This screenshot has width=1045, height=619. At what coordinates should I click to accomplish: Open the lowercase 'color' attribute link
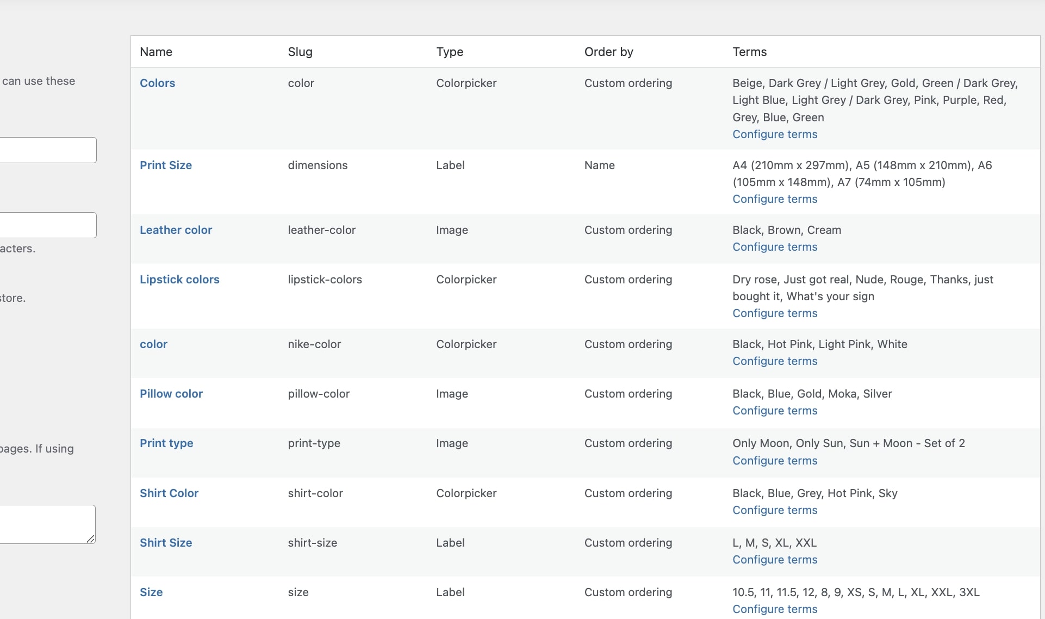[153, 344]
